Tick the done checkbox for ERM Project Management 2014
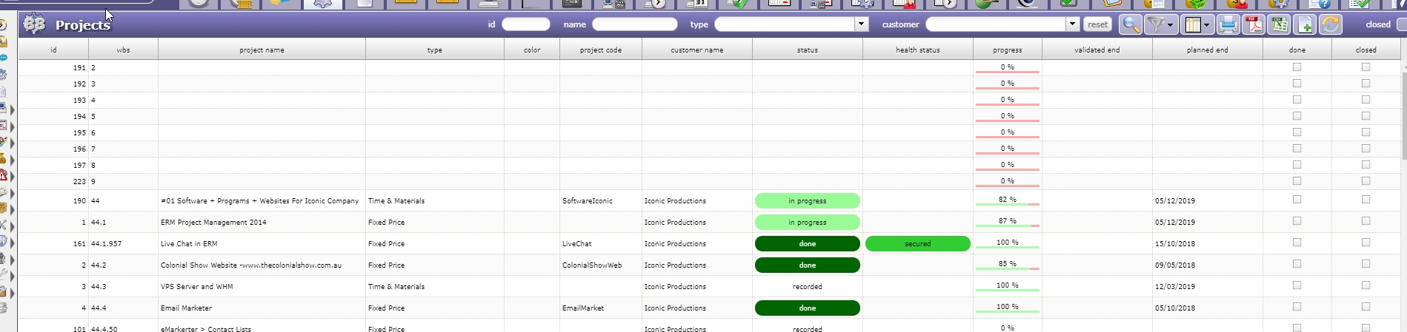1407x332 pixels. pos(1297,221)
